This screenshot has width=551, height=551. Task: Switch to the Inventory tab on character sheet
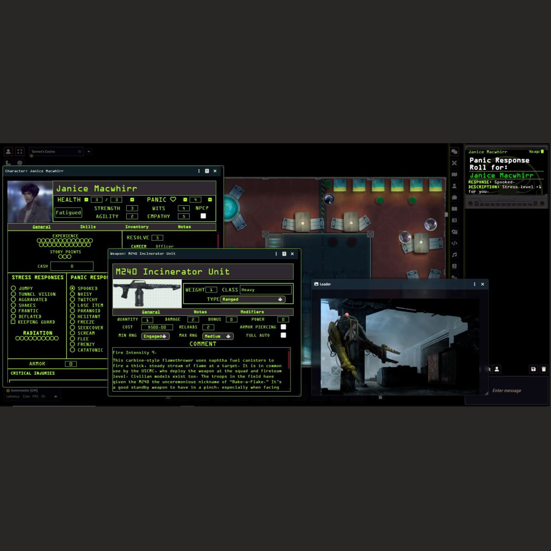coord(137,227)
